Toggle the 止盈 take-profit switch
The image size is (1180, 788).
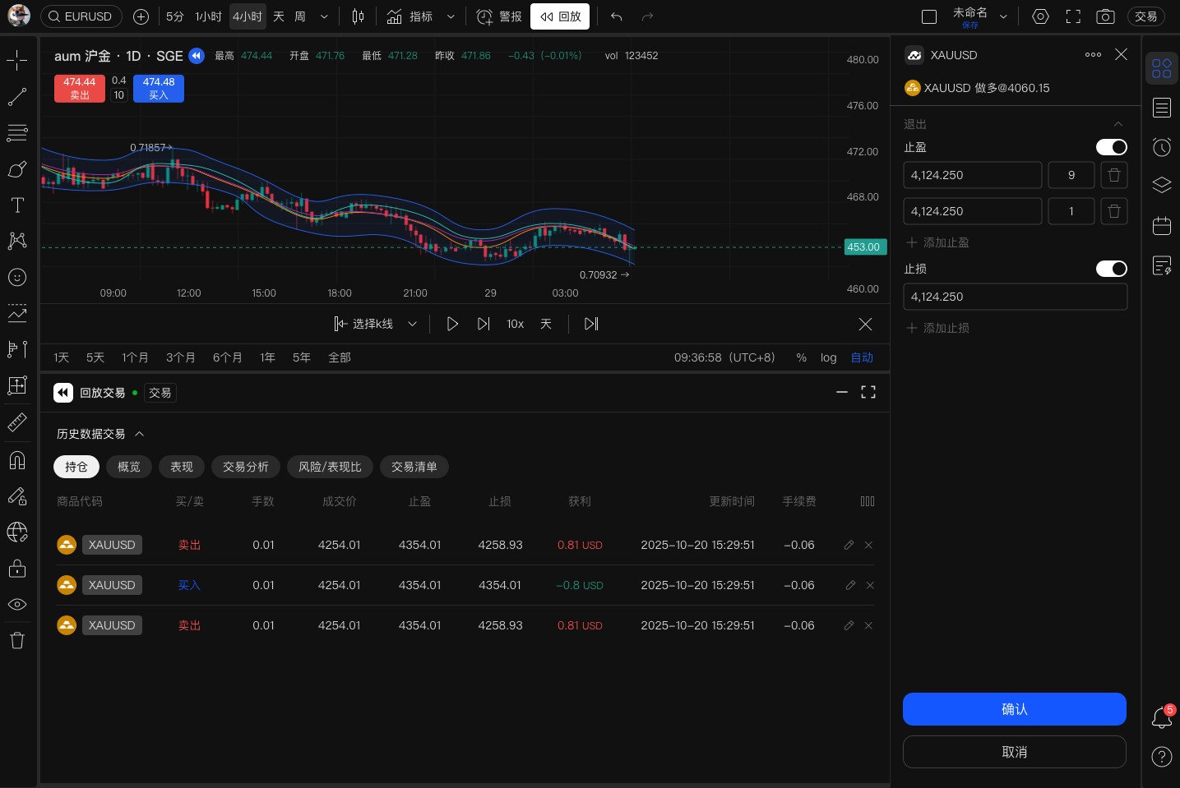1112,147
